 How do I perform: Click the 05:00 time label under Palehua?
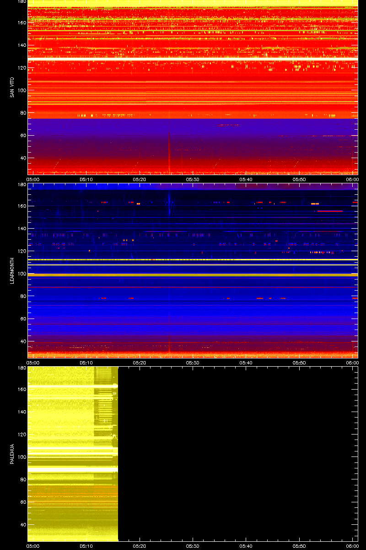point(33,546)
